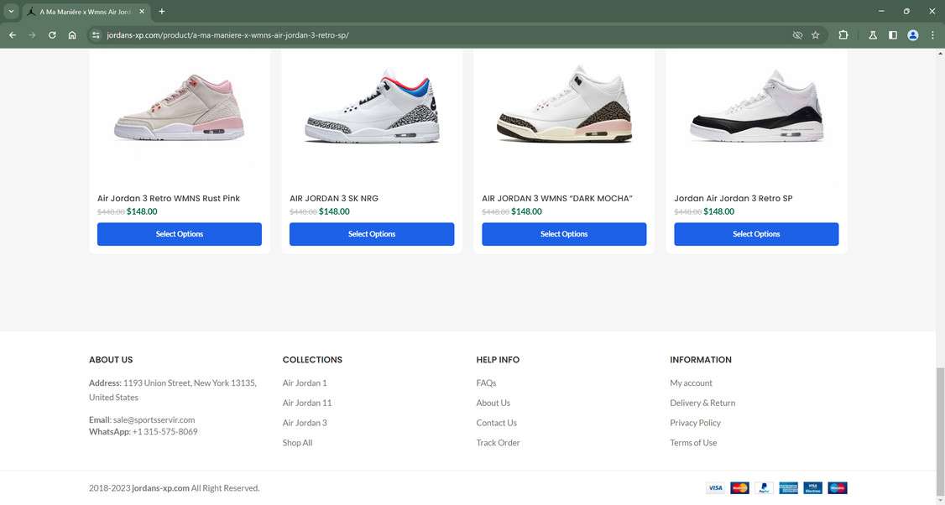Click the browser back arrow
This screenshot has height=505, width=945.
tap(13, 35)
